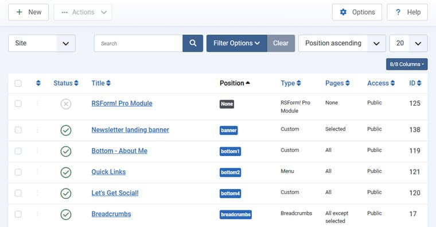Screen dimensions: 436x227
Task: Open Position ascending sort dropdown
Action: (342, 43)
